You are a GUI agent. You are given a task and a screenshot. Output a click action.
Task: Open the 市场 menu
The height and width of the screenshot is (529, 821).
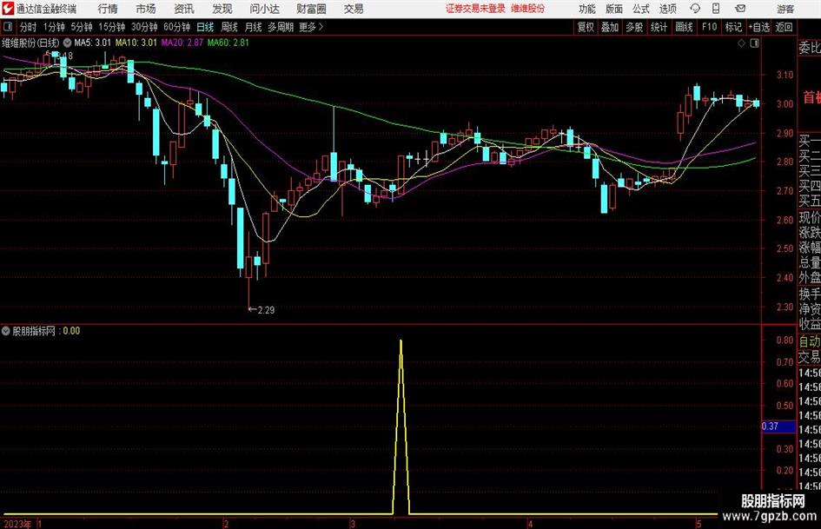click(x=146, y=9)
